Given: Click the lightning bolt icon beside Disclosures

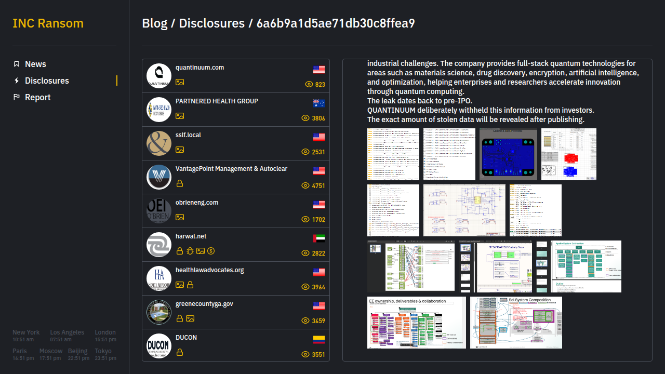Looking at the screenshot, I should tap(17, 81).
